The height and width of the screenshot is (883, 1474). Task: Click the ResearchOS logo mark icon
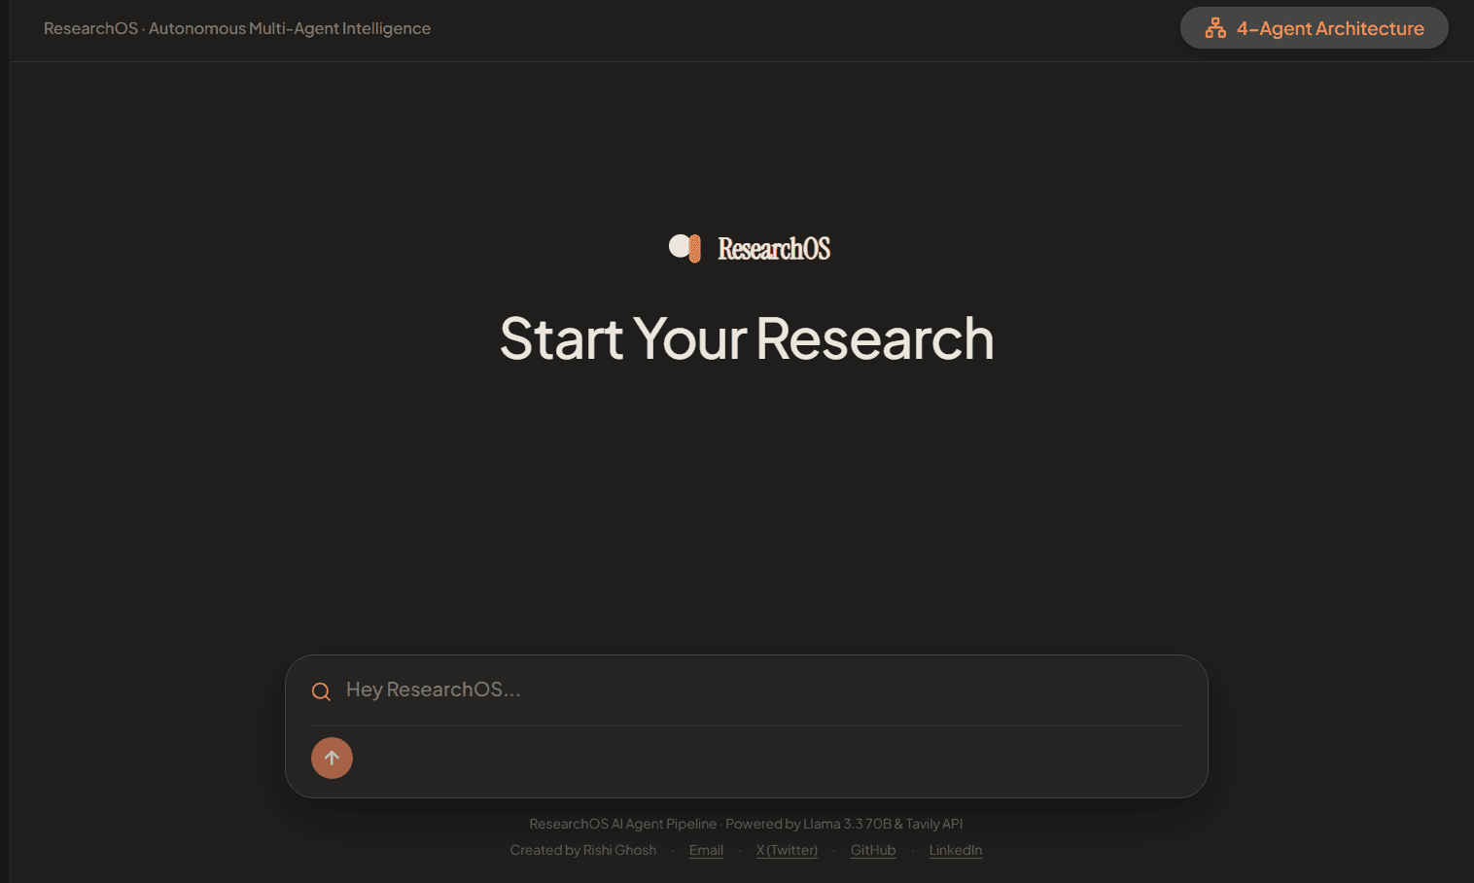click(684, 248)
